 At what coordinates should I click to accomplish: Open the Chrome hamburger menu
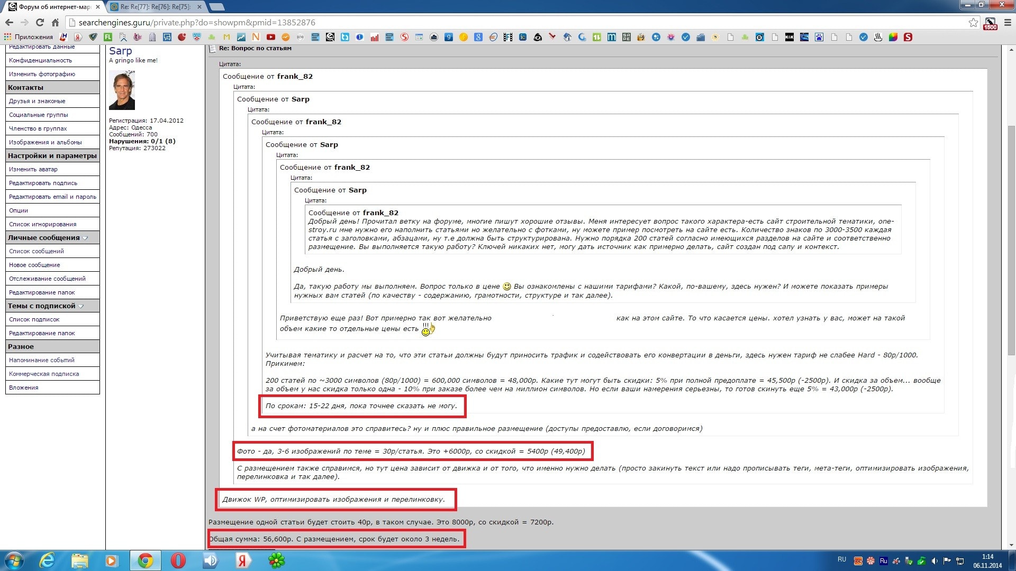[x=1008, y=22]
